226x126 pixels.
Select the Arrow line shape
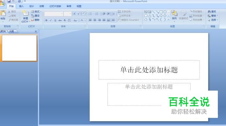[x=157, y=12]
